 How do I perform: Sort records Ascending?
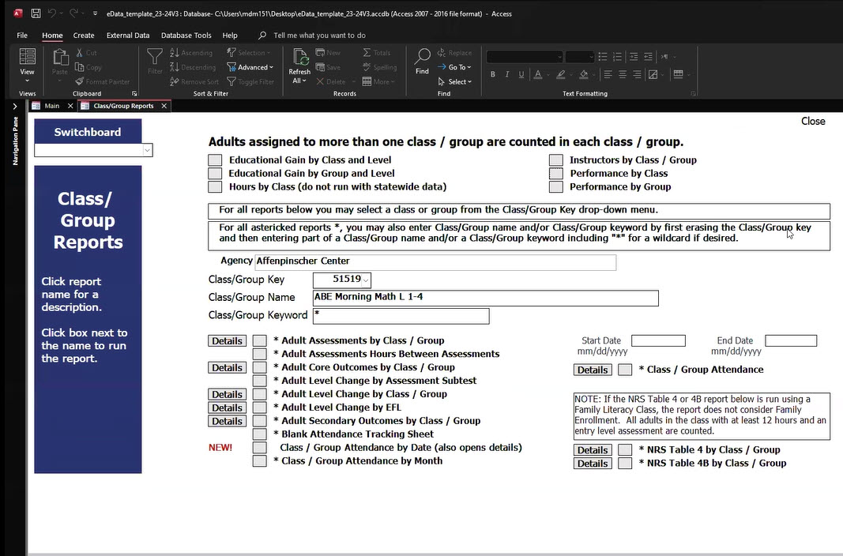(x=191, y=53)
